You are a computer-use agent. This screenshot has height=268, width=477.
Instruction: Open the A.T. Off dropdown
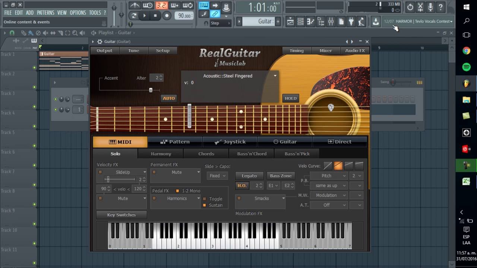(329, 205)
